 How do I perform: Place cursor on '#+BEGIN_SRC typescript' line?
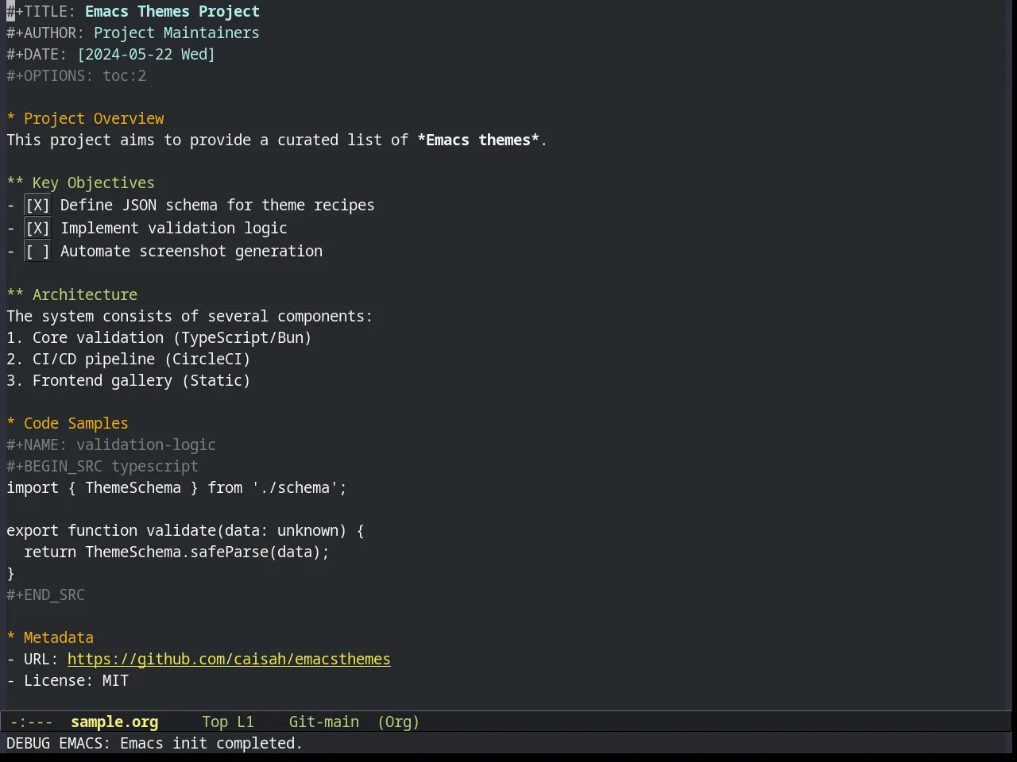102,466
